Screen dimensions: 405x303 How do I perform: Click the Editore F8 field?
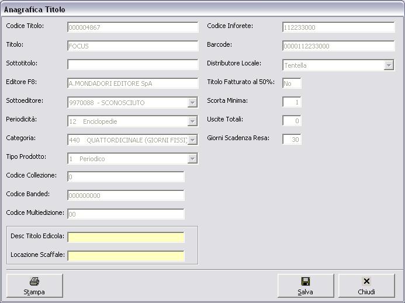click(x=133, y=83)
